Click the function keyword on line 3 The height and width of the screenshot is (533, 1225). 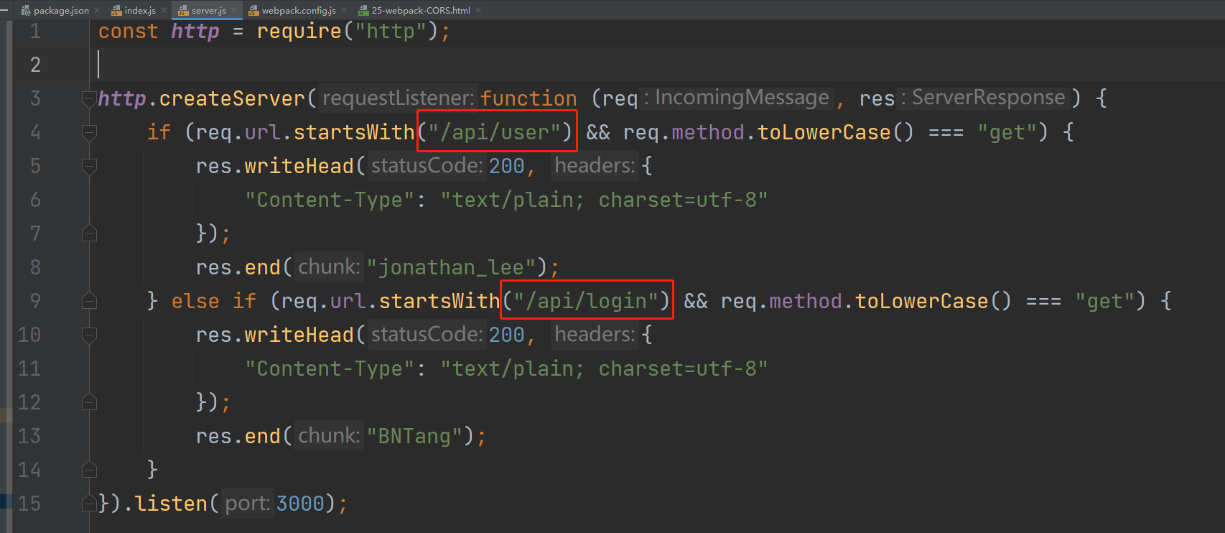click(x=528, y=98)
